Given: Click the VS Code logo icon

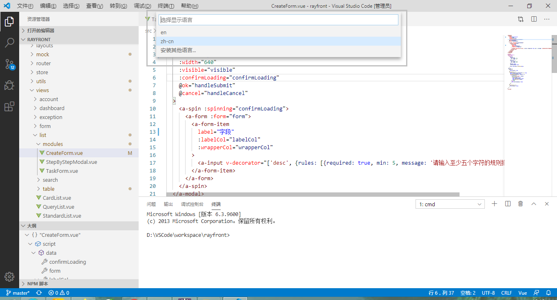Looking at the screenshot, I should tap(7, 6).
